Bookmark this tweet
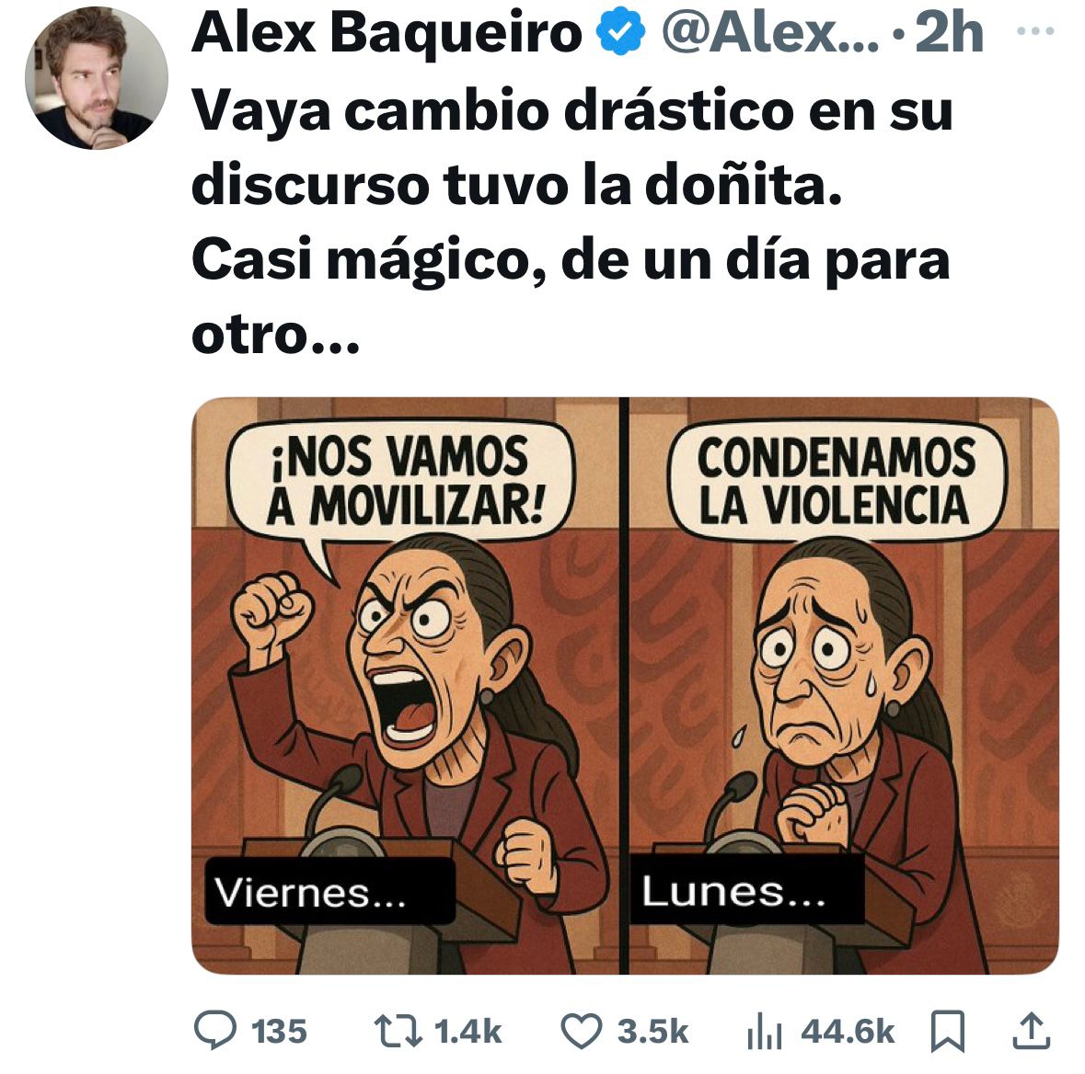Screen dimensions: 1085x1074 tap(947, 1031)
